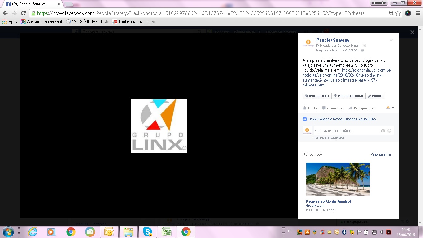
Task: Close the photo theater viewer
Action: click(412, 32)
